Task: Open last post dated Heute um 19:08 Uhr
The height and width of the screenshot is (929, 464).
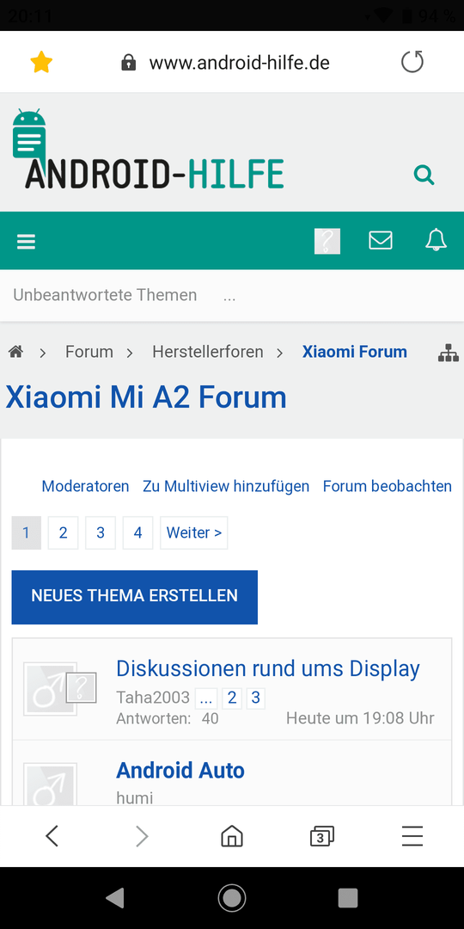Action: click(360, 718)
